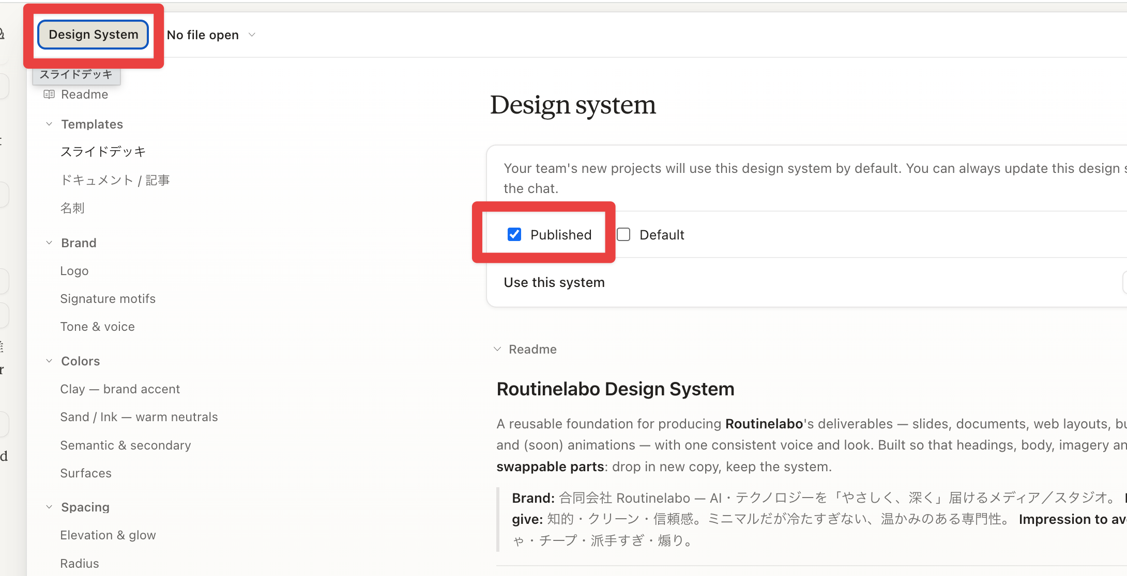Click the Routinelabo Design System heading

click(615, 389)
